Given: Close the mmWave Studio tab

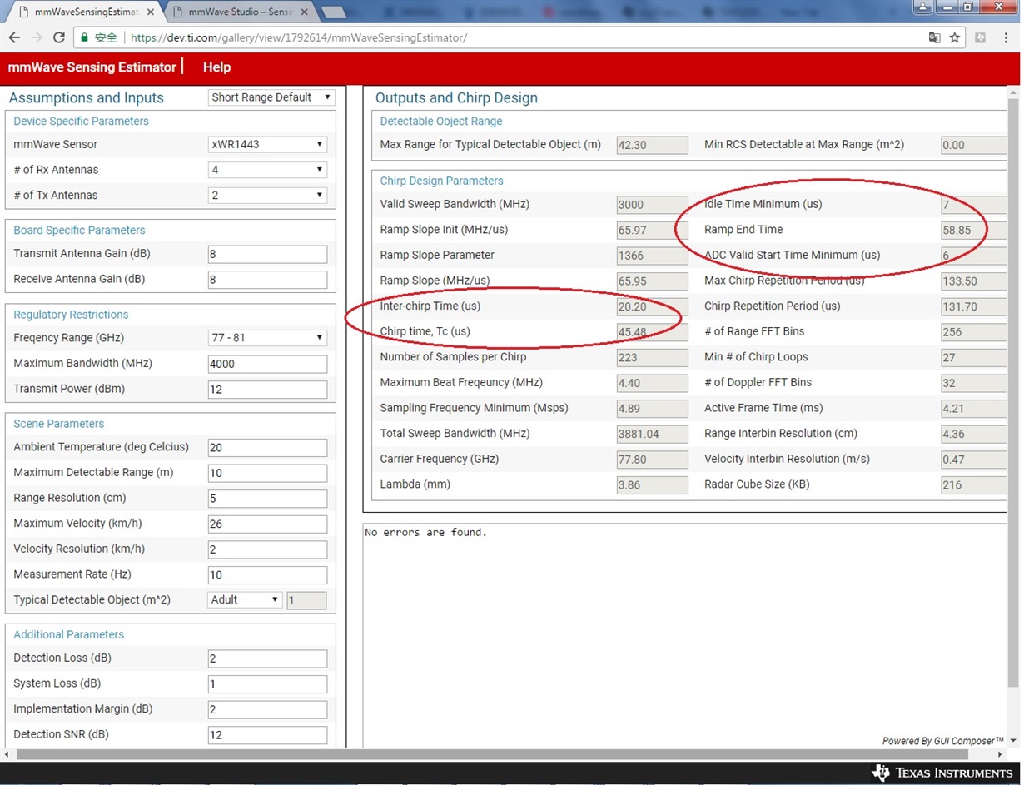Looking at the screenshot, I should click(303, 12).
